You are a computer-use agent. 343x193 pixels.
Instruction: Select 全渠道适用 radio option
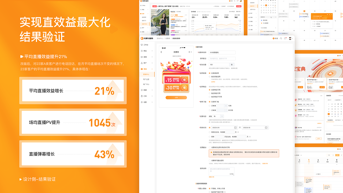210,73
